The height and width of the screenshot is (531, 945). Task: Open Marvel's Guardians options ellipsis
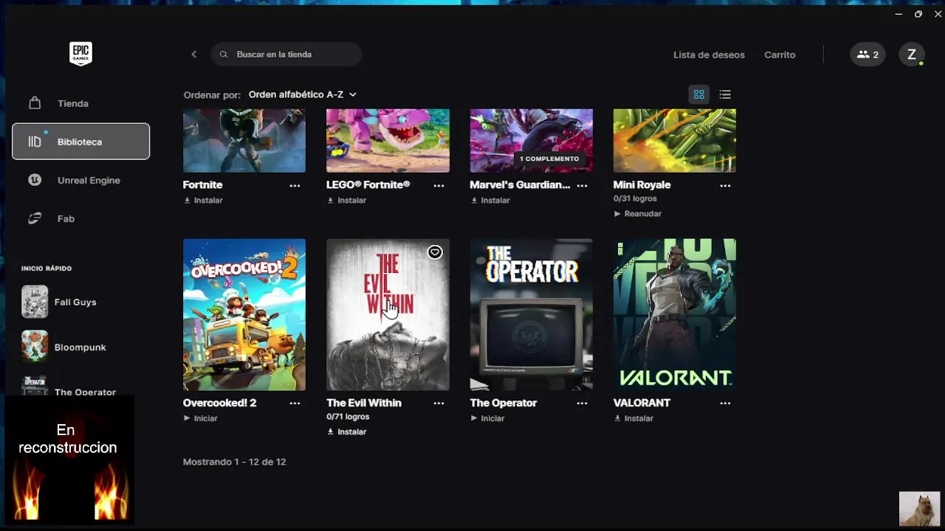[x=582, y=186]
